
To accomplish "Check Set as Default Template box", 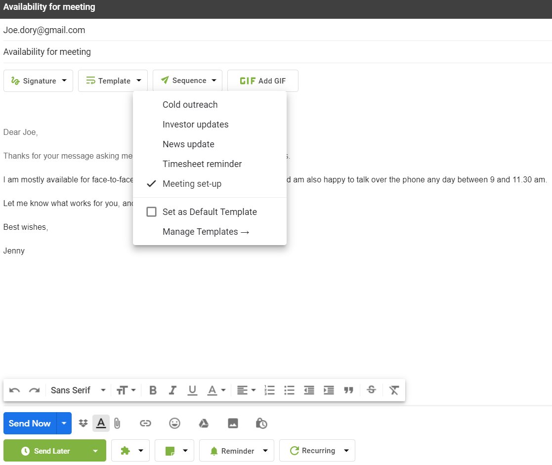I will [x=151, y=212].
